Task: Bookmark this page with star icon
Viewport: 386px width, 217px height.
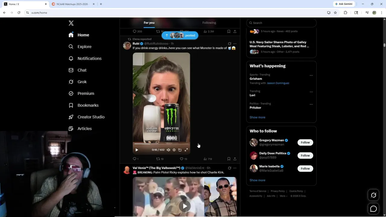Action: (x=335, y=13)
